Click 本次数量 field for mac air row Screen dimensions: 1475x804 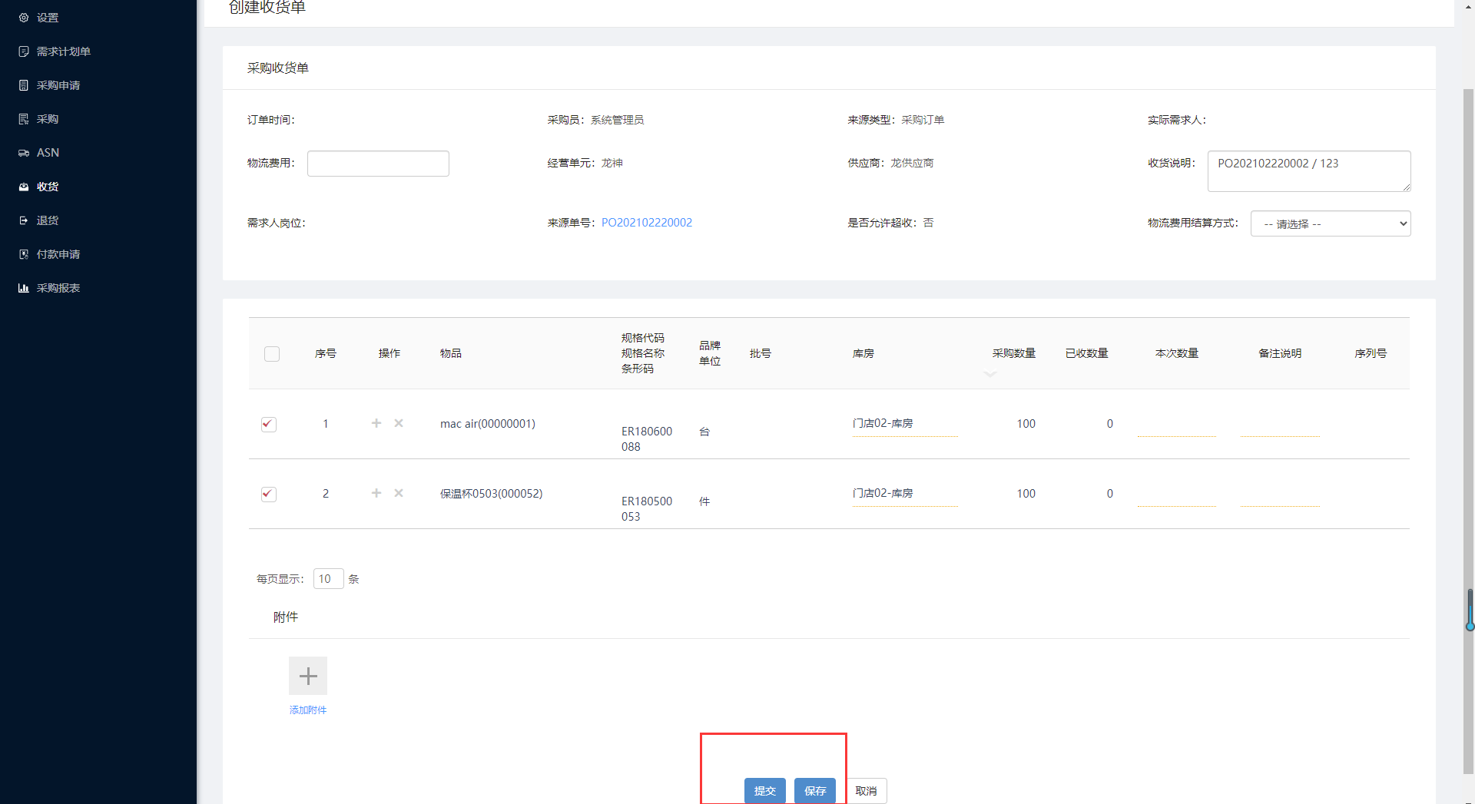pos(1177,424)
